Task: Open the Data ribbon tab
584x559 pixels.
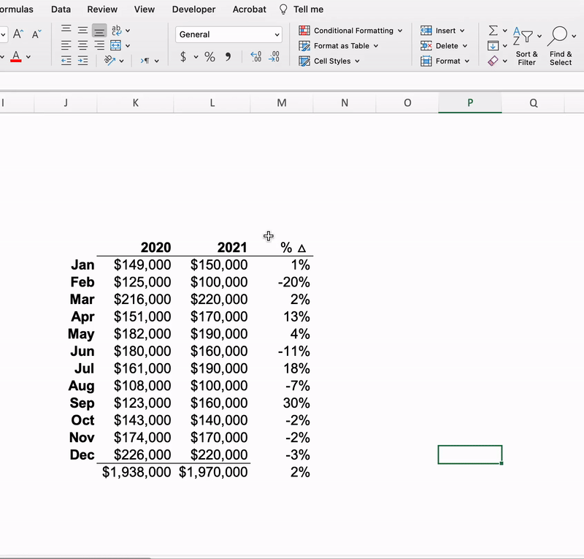Action: [61, 9]
